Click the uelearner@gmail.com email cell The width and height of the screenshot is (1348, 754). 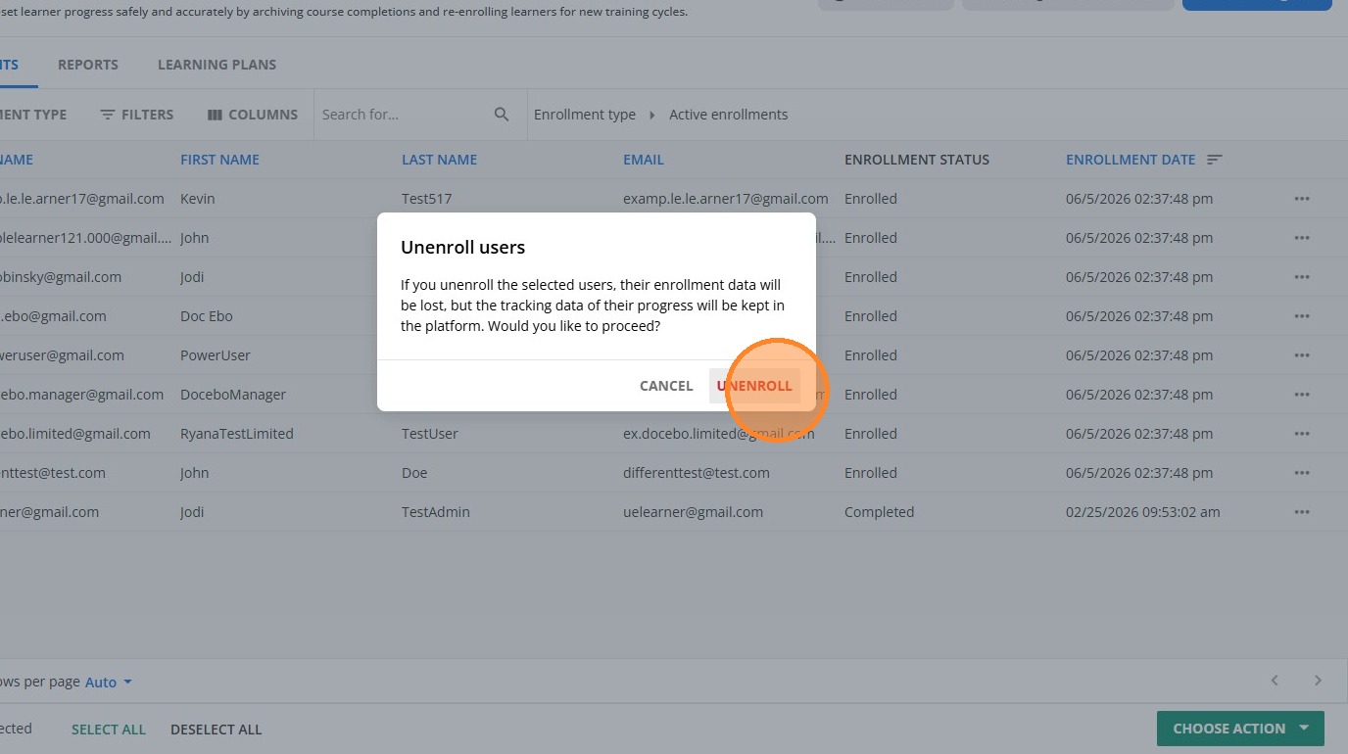pyautogui.click(x=693, y=512)
